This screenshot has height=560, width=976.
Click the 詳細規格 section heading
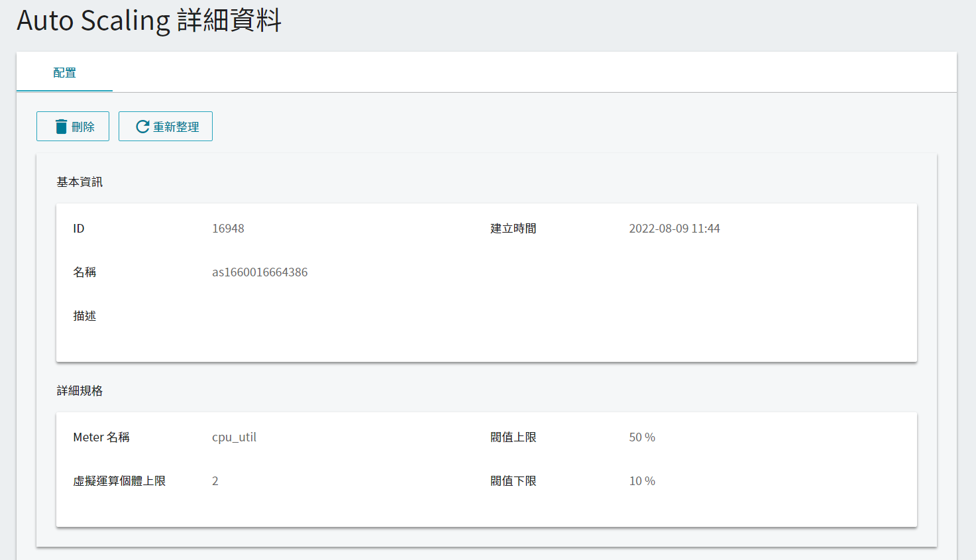80,391
